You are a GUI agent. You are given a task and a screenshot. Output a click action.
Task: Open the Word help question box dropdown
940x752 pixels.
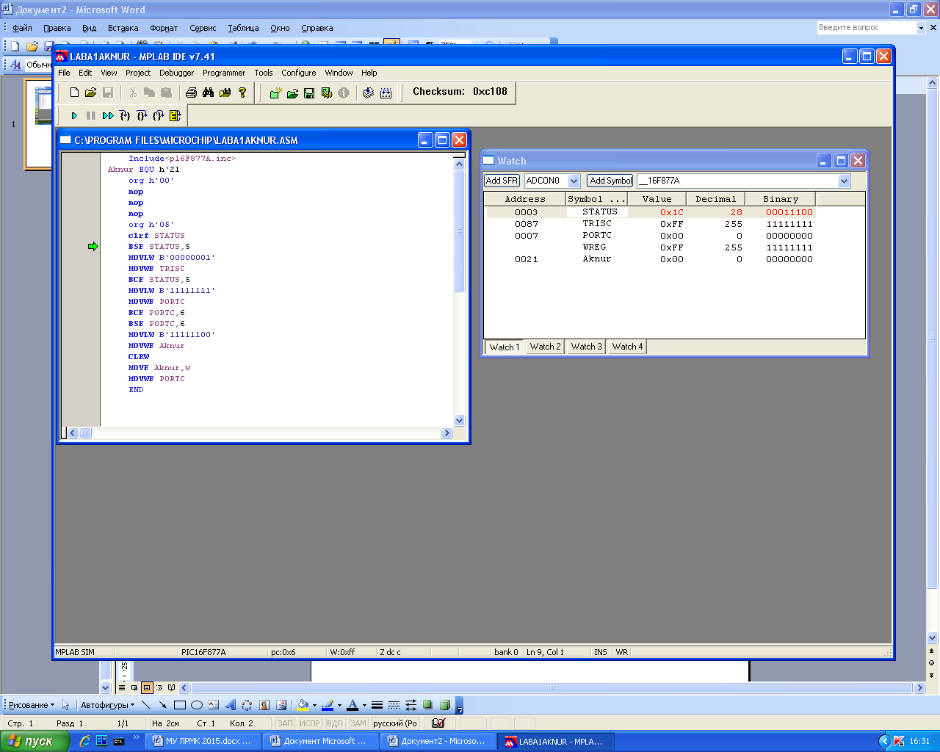(921, 28)
